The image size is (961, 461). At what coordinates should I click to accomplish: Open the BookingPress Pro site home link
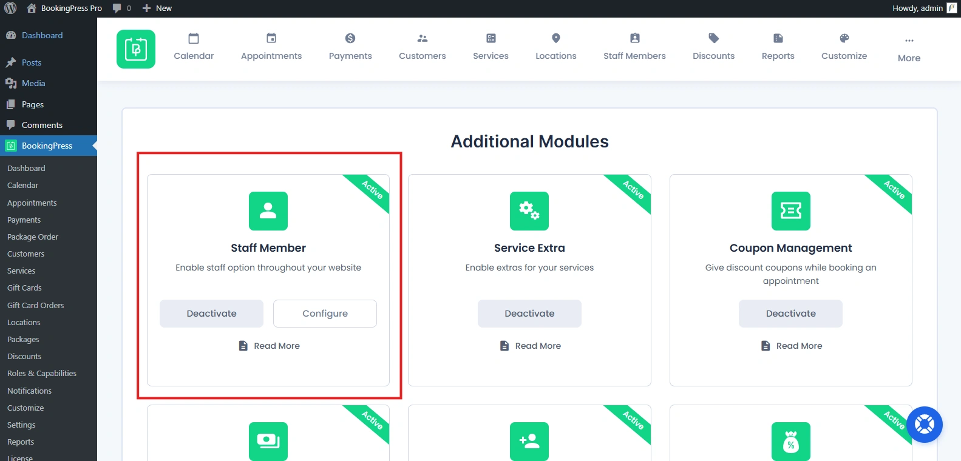tap(64, 8)
